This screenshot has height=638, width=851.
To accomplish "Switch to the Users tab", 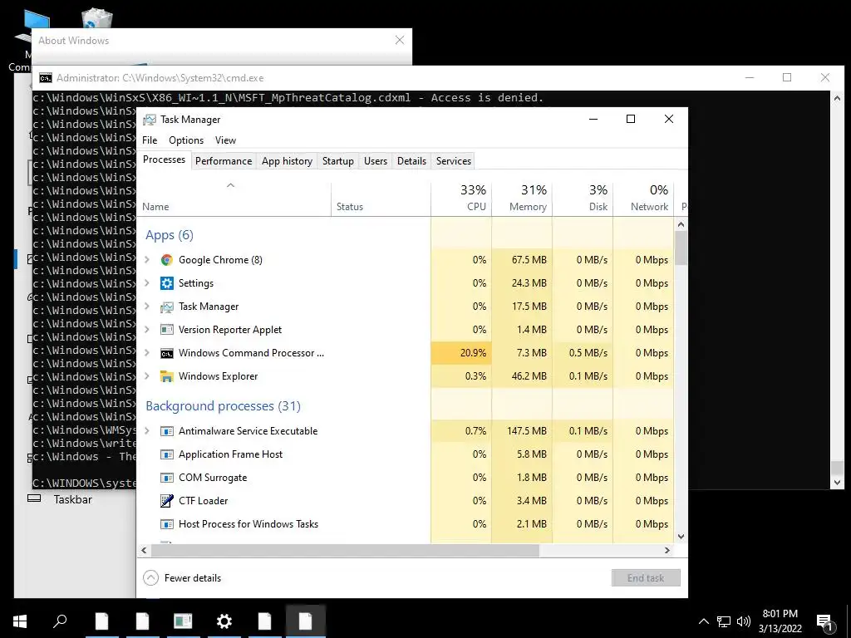I will point(376,161).
